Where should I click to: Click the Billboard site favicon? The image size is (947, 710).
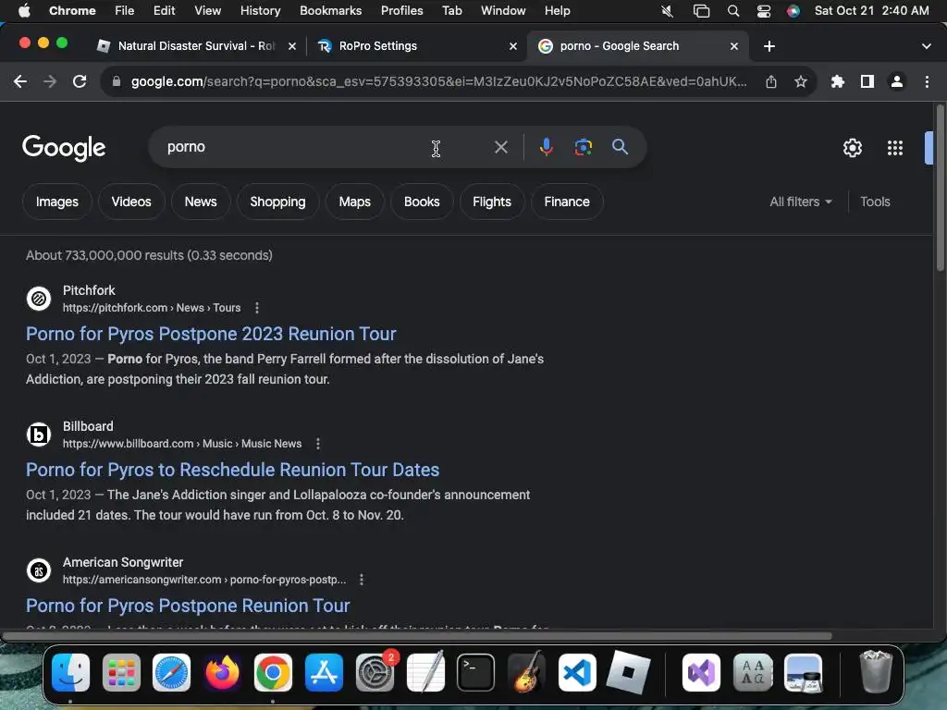[x=39, y=435]
